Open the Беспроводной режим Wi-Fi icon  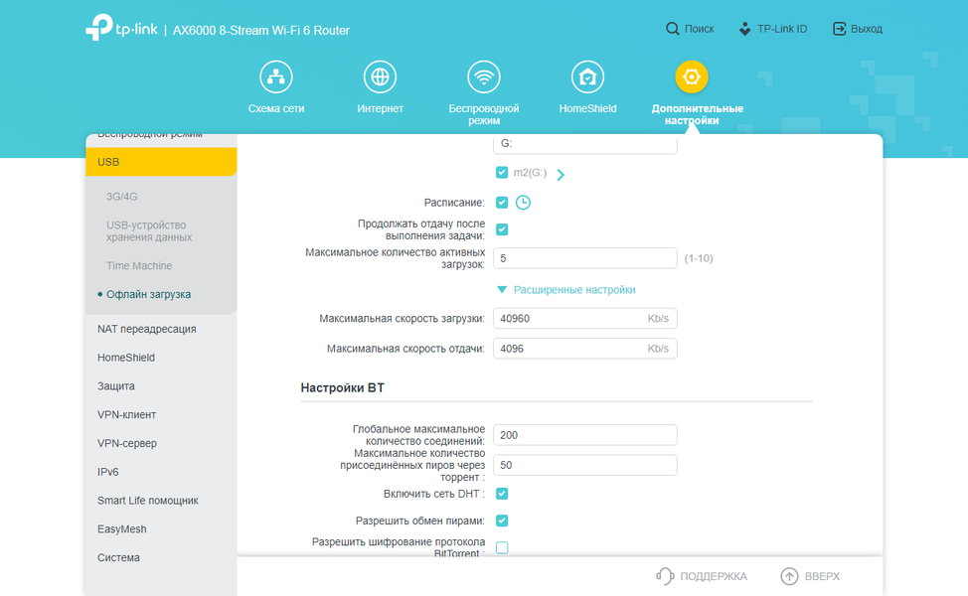coord(483,77)
